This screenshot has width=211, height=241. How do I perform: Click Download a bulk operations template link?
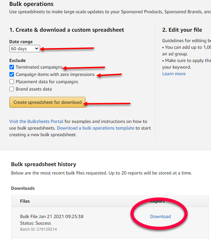[96, 128]
